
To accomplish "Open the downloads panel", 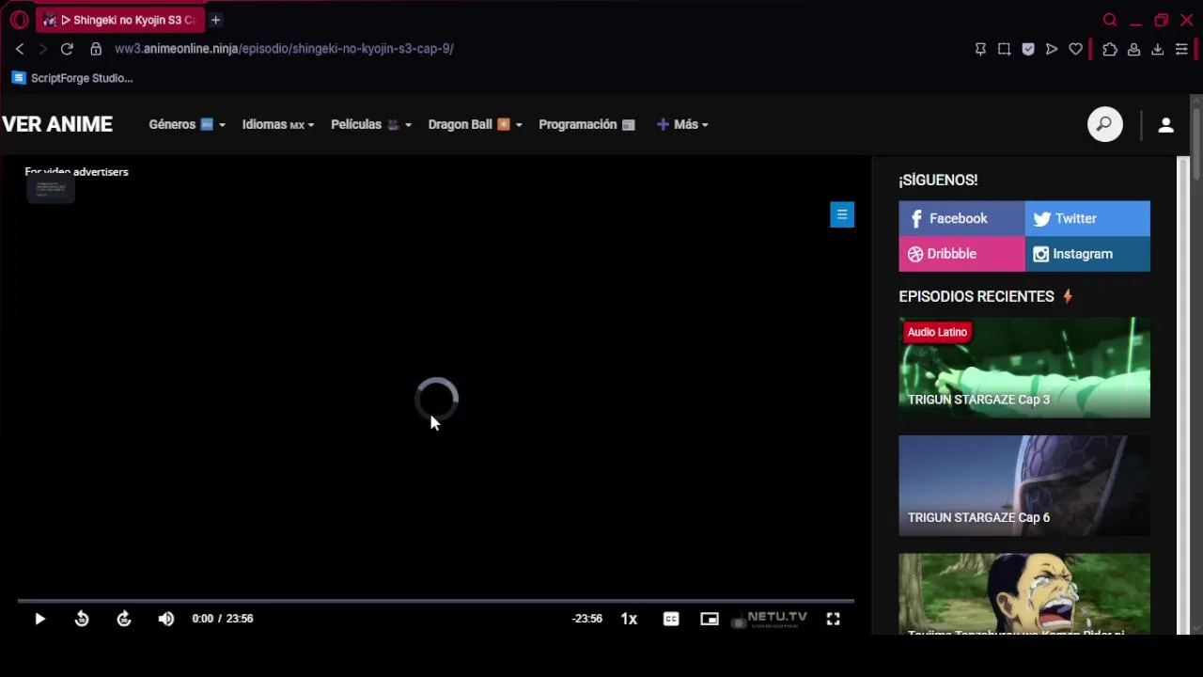I will pos(1158,49).
